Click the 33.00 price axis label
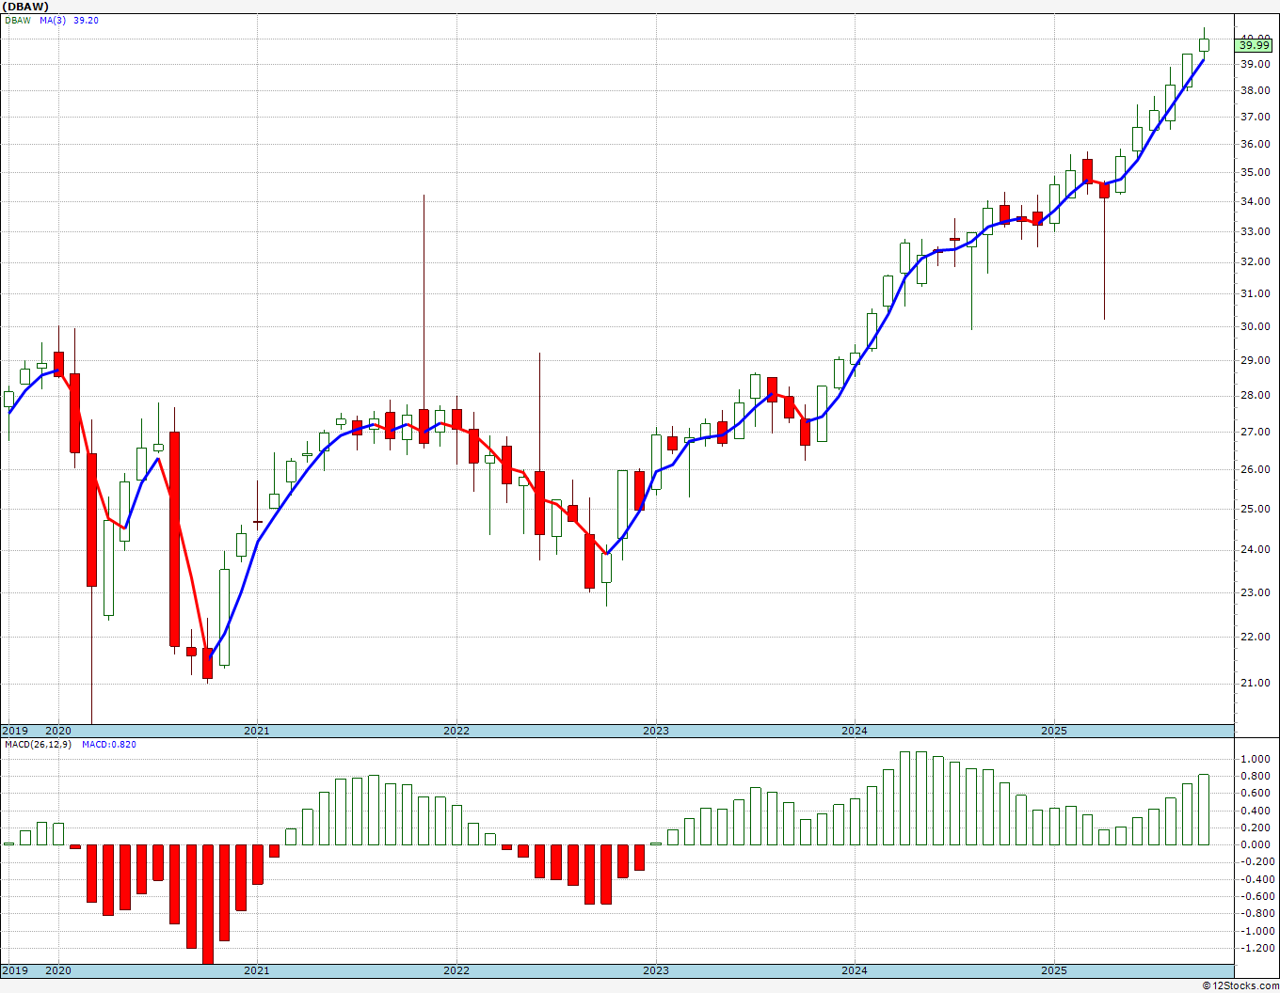Viewport: 1280px width, 993px height. (x=1256, y=231)
